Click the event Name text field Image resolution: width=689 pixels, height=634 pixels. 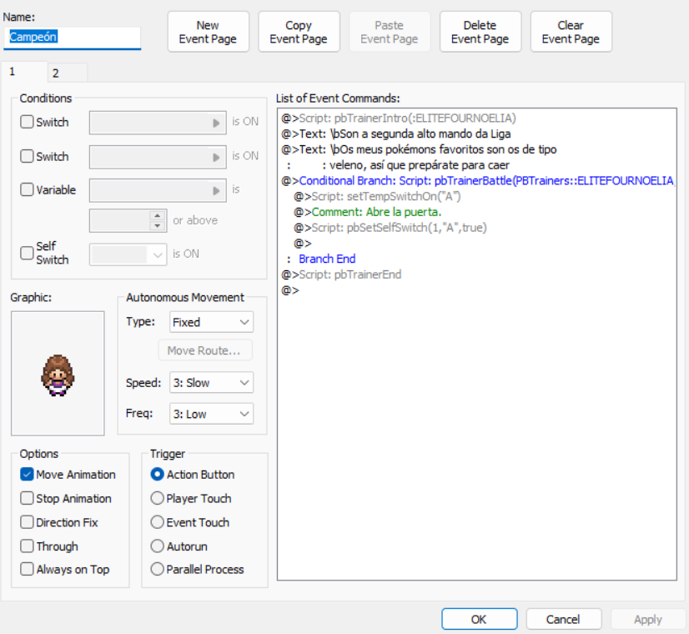point(73,38)
